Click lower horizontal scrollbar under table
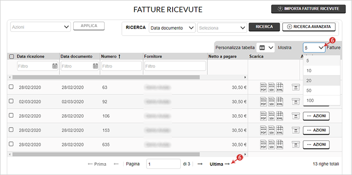The width and height of the screenshot is (352, 175). [106, 155]
